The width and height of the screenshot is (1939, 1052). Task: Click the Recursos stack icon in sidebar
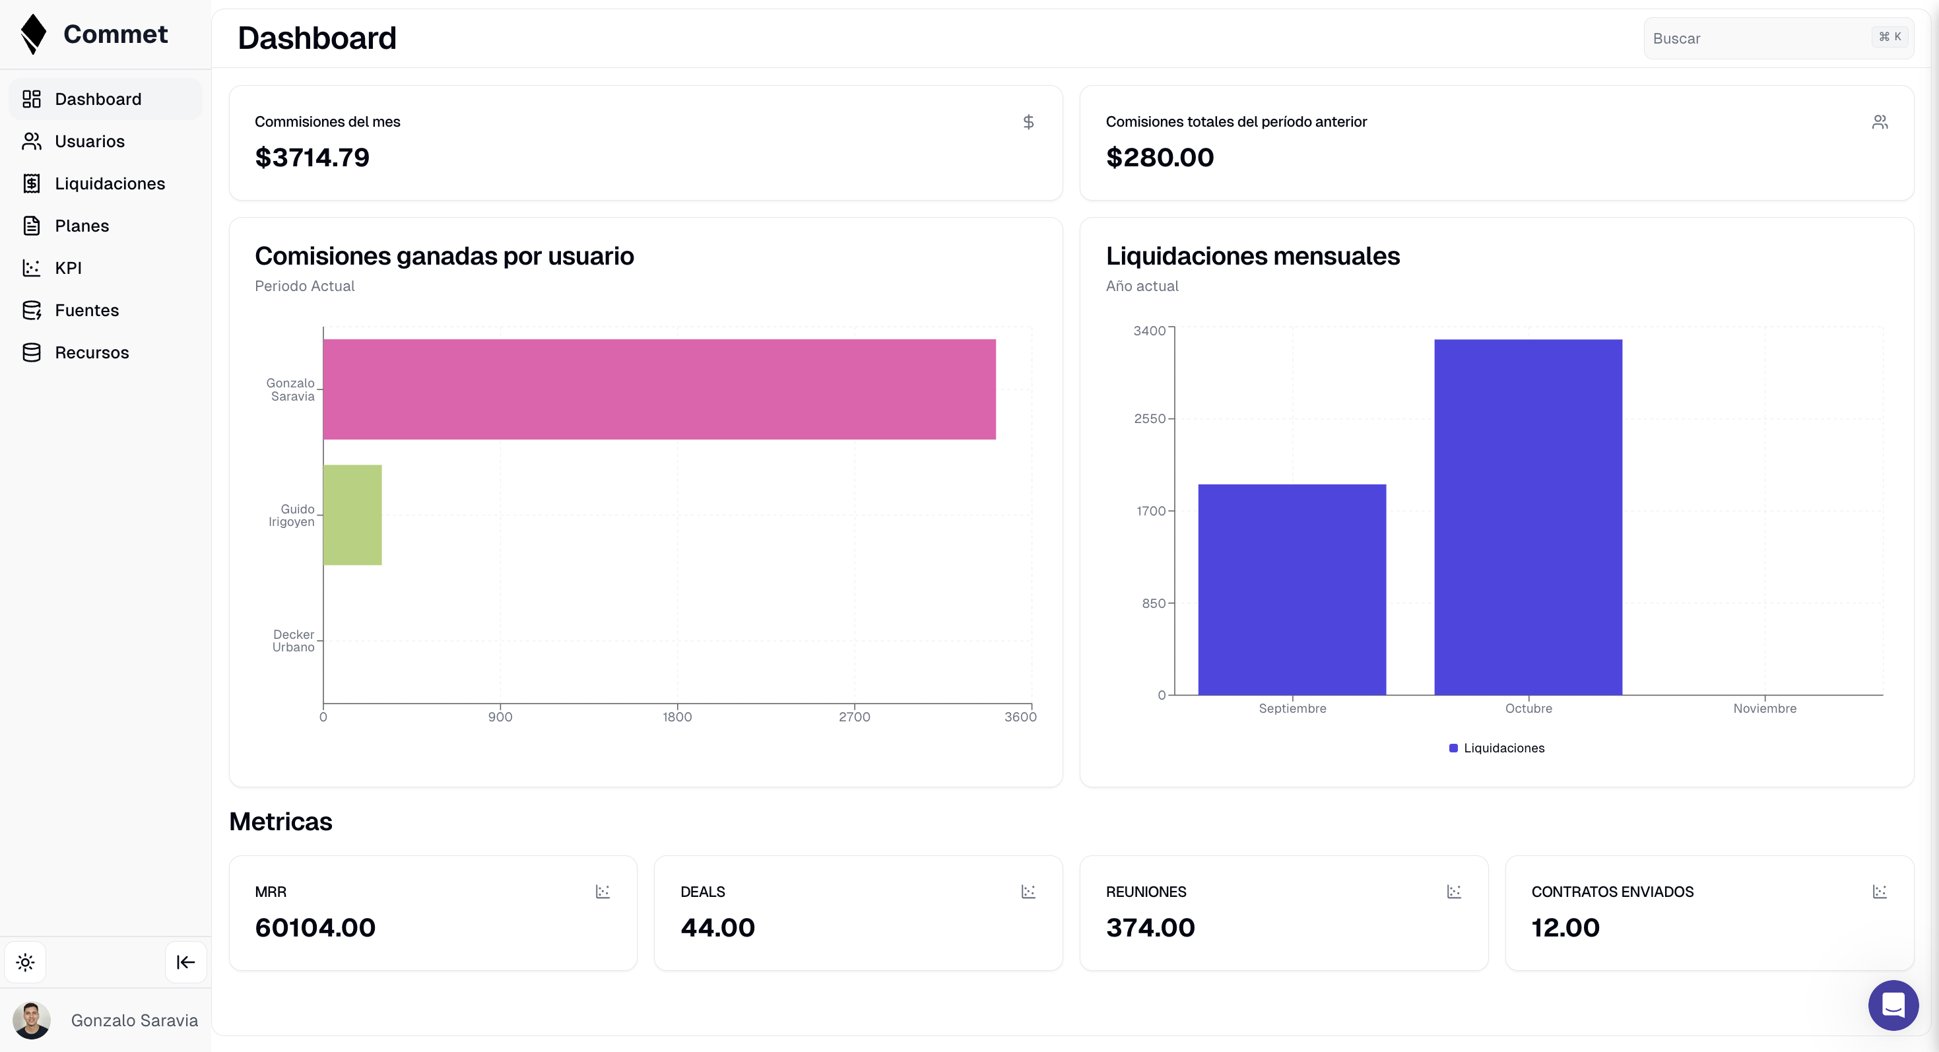[31, 352]
